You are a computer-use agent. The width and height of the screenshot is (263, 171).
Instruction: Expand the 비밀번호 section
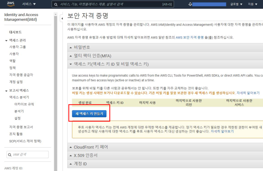[x=165, y=47]
